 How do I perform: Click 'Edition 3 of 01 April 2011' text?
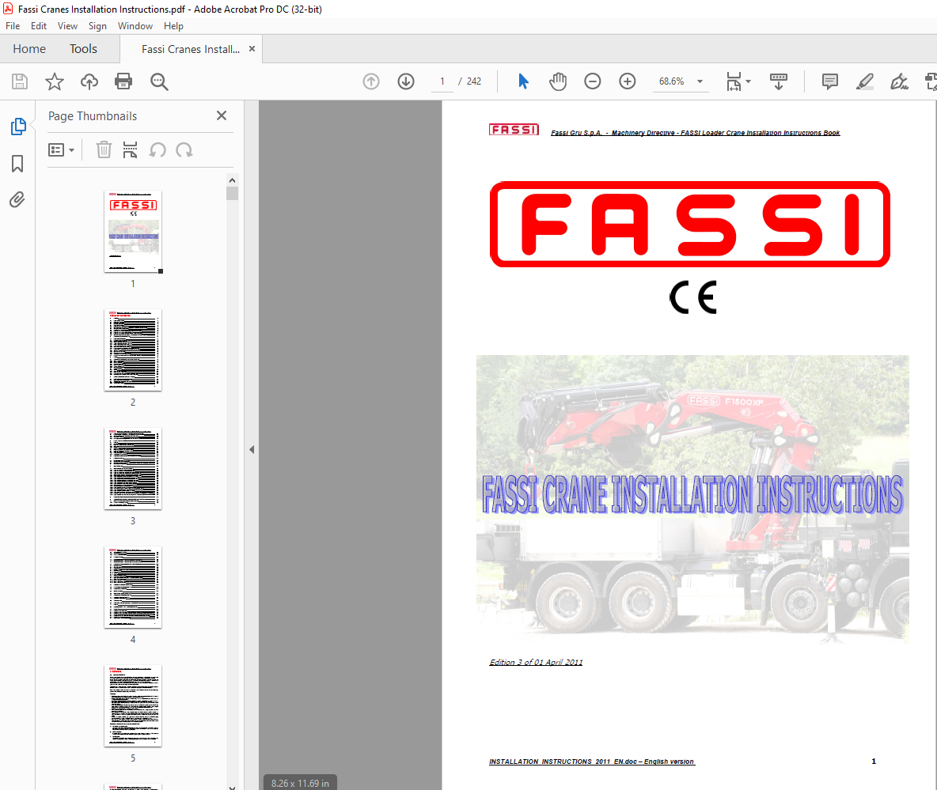536,662
